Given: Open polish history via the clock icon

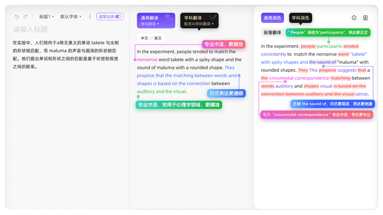Looking at the screenshot, I should click(354, 18).
